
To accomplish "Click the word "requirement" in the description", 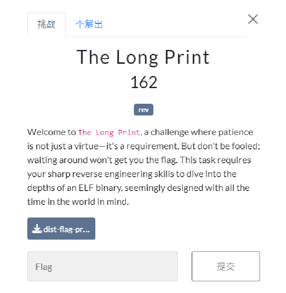I will (153, 147).
